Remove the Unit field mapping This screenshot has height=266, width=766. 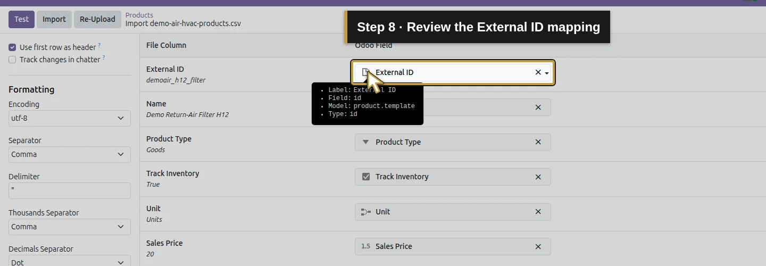tap(538, 212)
